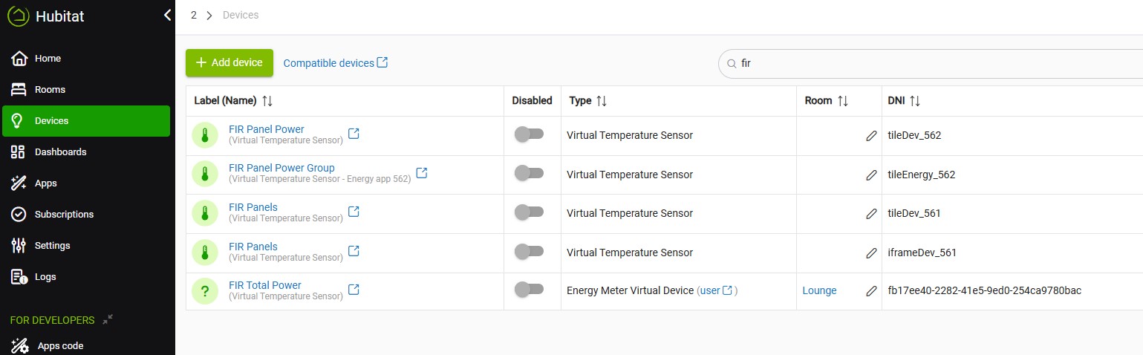
Task: Go to Logs in the sidebar
Action: point(45,276)
